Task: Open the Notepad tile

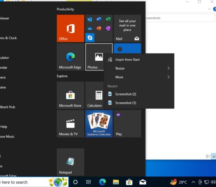Action: pyautogui.click(x=70, y=162)
